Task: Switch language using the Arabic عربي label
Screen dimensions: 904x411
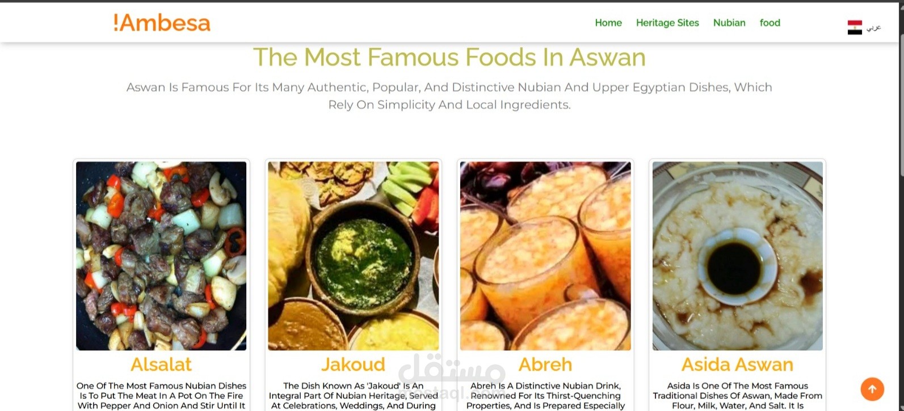Action: tap(873, 27)
